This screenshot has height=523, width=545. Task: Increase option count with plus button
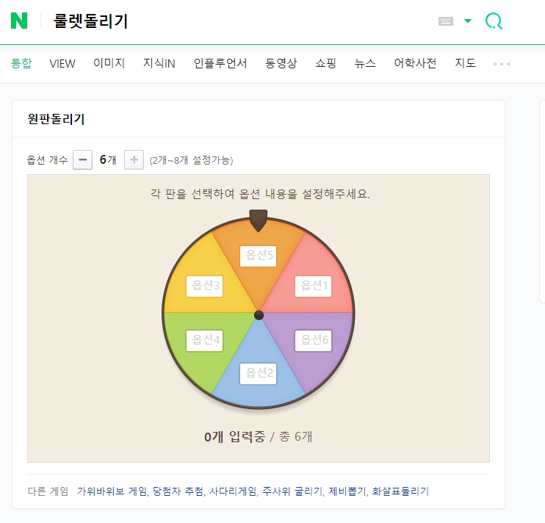coord(134,160)
